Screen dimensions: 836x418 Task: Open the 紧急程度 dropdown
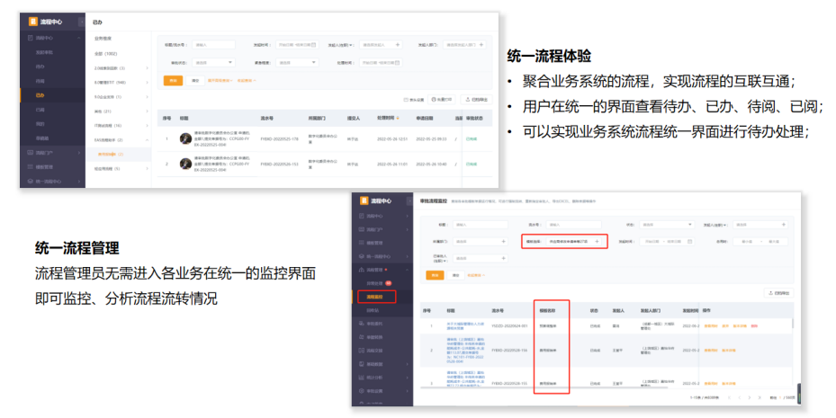point(297,62)
